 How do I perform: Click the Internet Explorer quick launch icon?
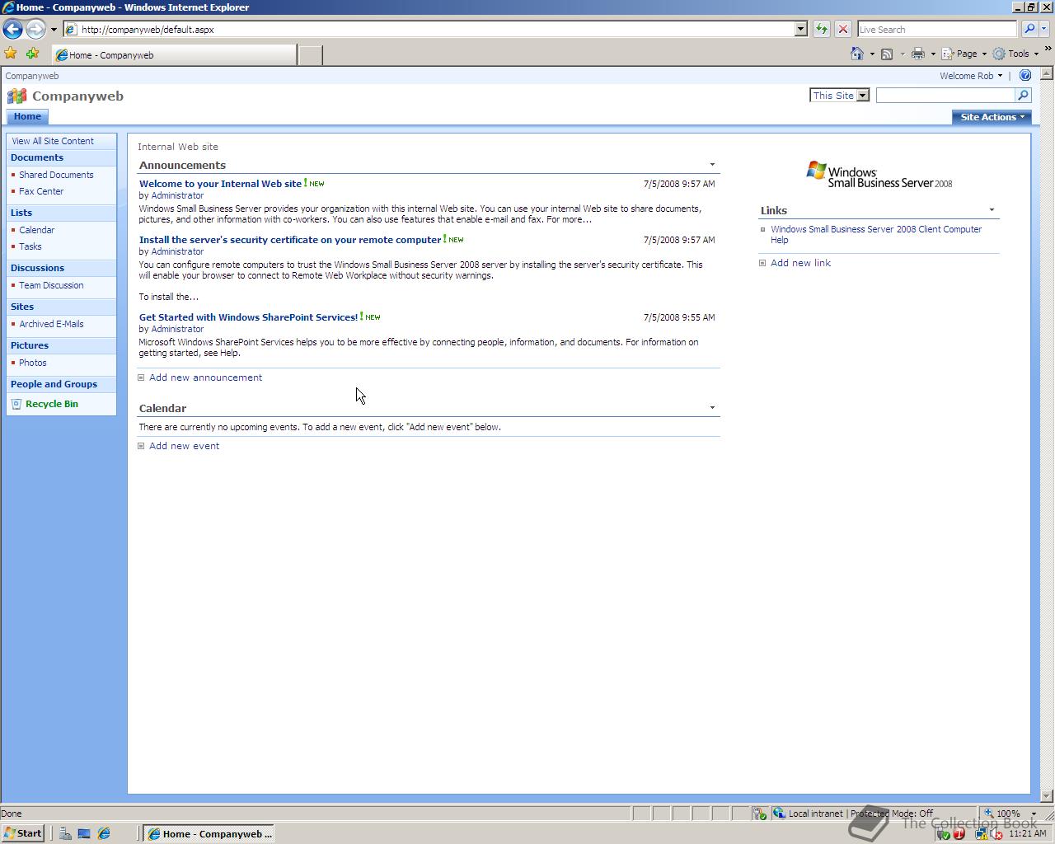pos(104,833)
